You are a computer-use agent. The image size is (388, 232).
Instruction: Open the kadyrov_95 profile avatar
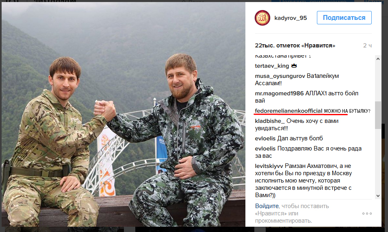pyautogui.click(x=262, y=18)
